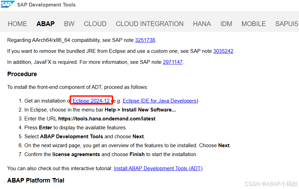Click the ABAP Platform Trial heading
The image size is (299, 189).
tap(36, 180)
